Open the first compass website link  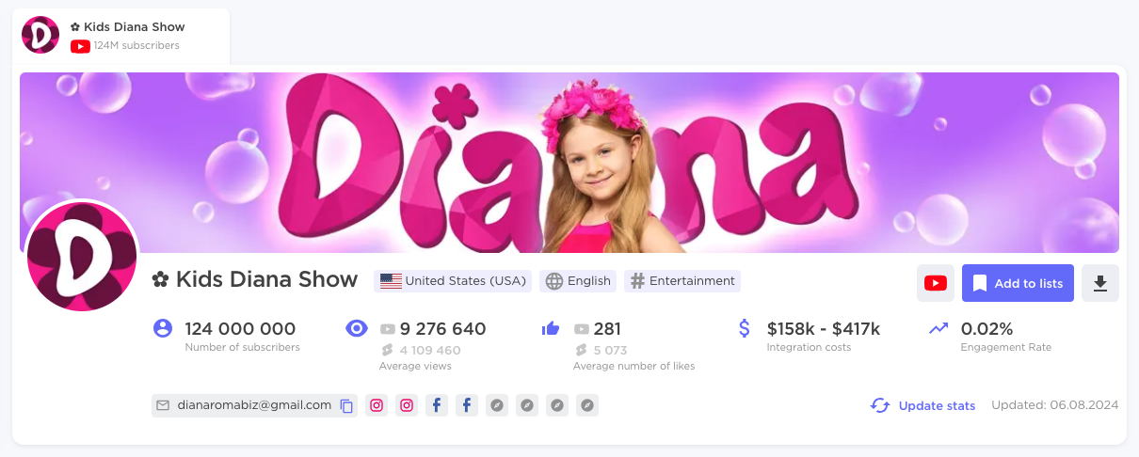click(497, 405)
